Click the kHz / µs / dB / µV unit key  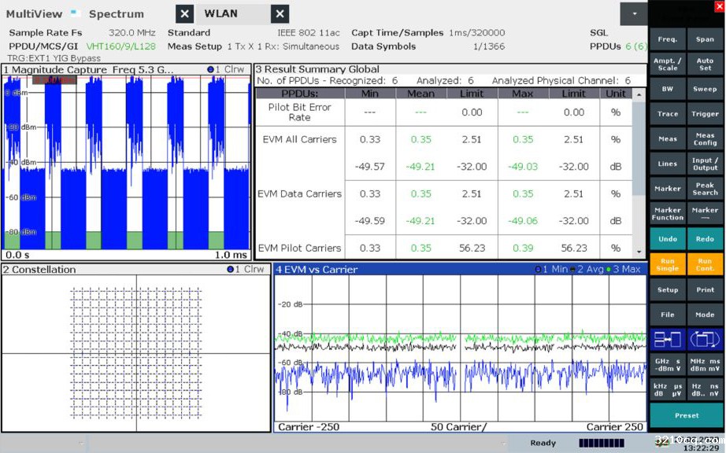pos(667,389)
